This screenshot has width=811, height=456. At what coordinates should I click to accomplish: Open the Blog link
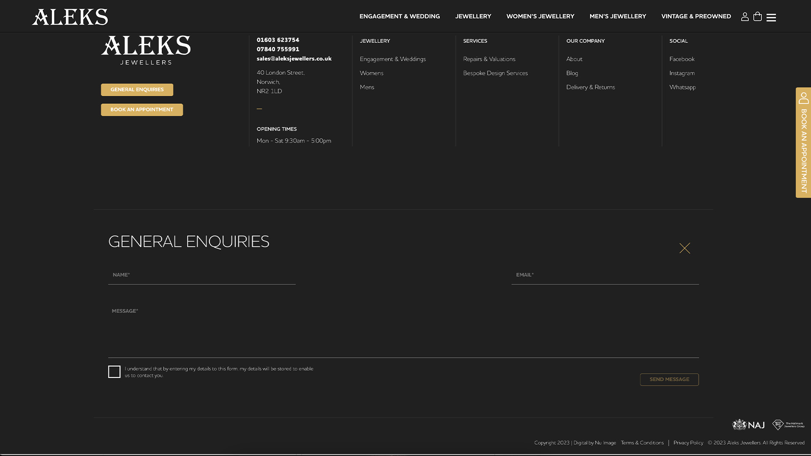(572, 73)
